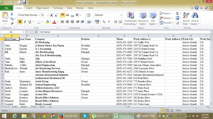
Task: Switch to the Insert ribbon tab
Action: [x=29, y=8]
